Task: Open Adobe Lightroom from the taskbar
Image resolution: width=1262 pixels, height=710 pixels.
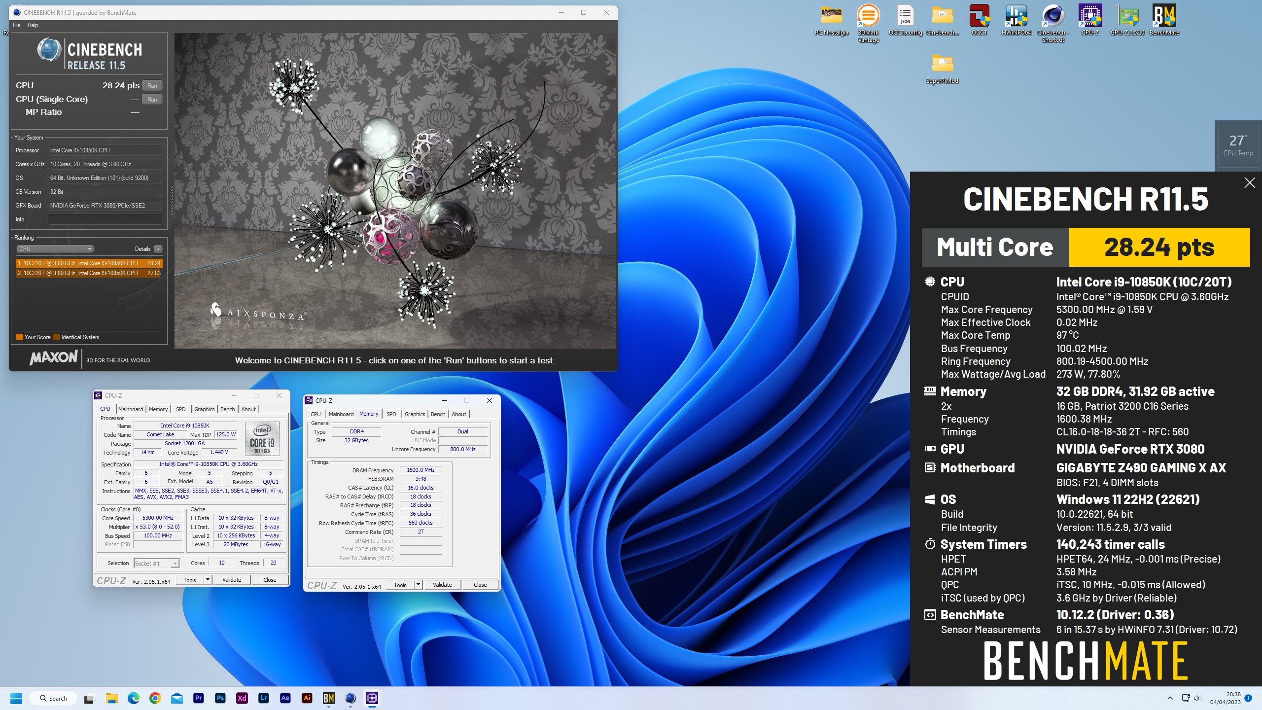Action: click(x=264, y=698)
